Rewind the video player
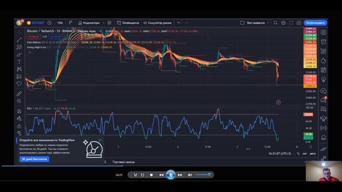The height and width of the screenshot is (192, 342). click(x=161, y=175)
